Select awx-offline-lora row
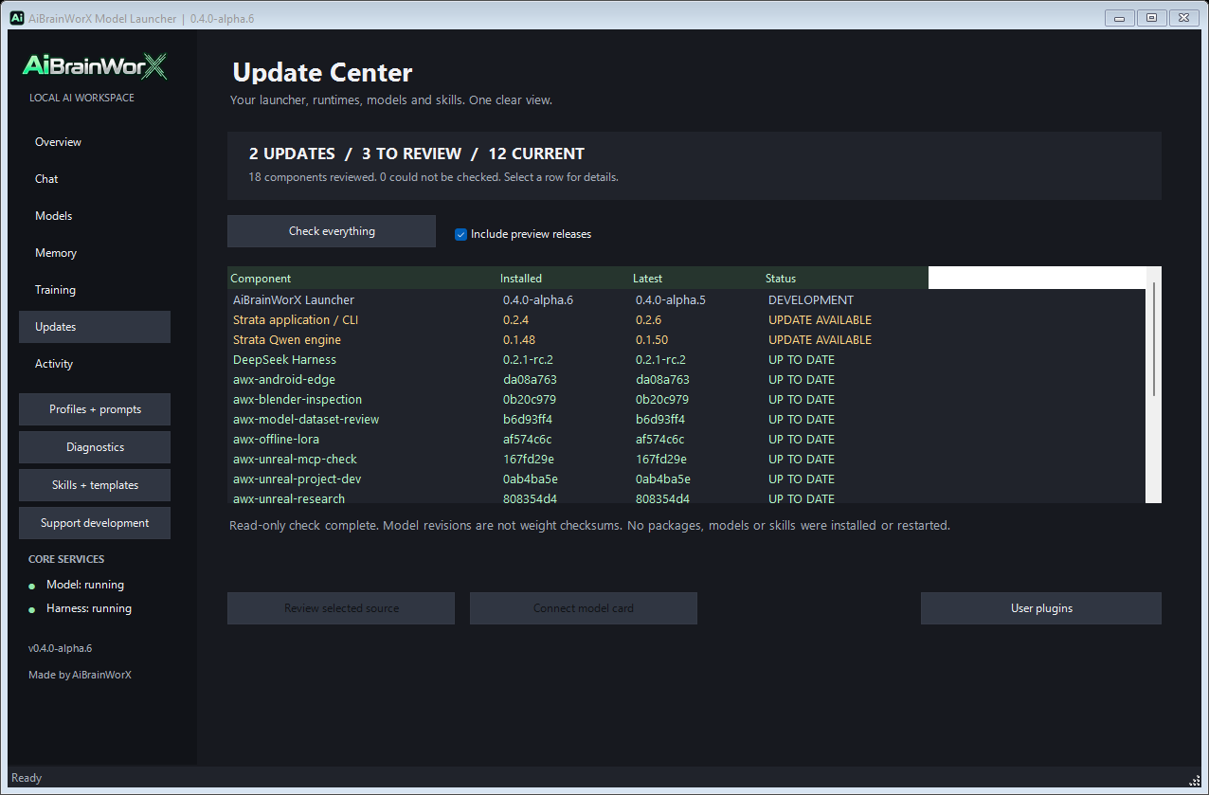 pos(687,440)
